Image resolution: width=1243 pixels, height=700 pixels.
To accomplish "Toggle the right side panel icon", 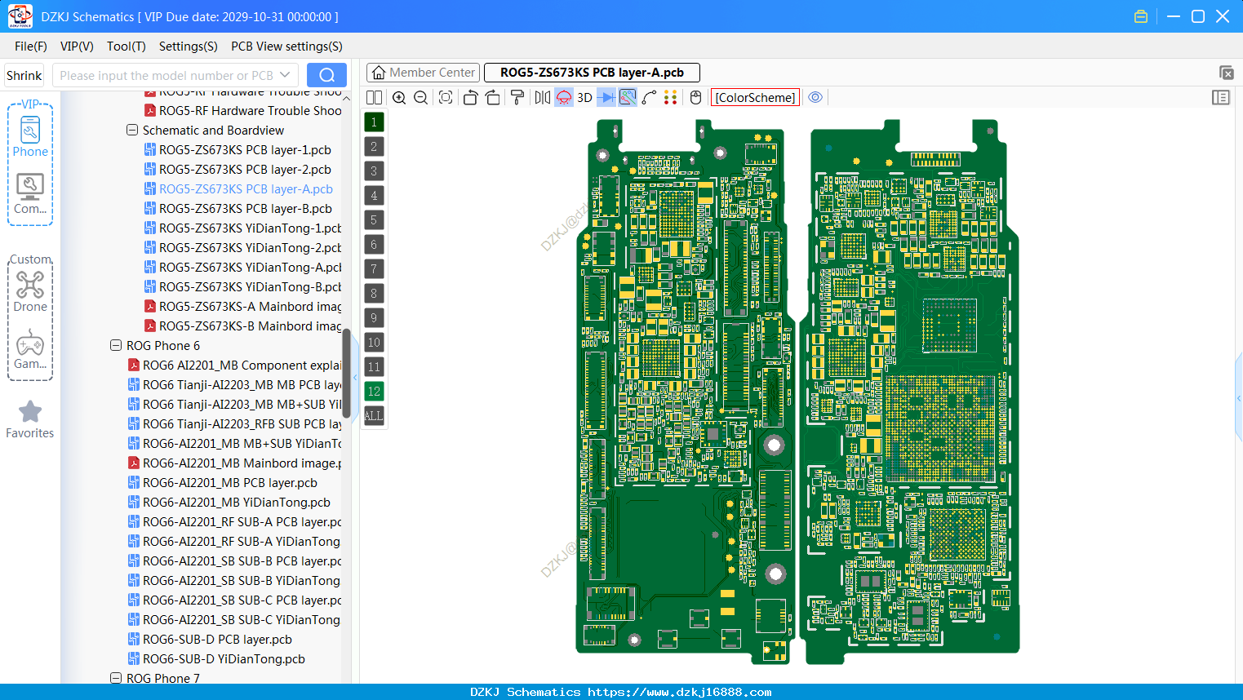I will [1221, 98].
